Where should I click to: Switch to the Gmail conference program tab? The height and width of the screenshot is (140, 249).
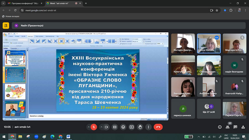point(25,3)
